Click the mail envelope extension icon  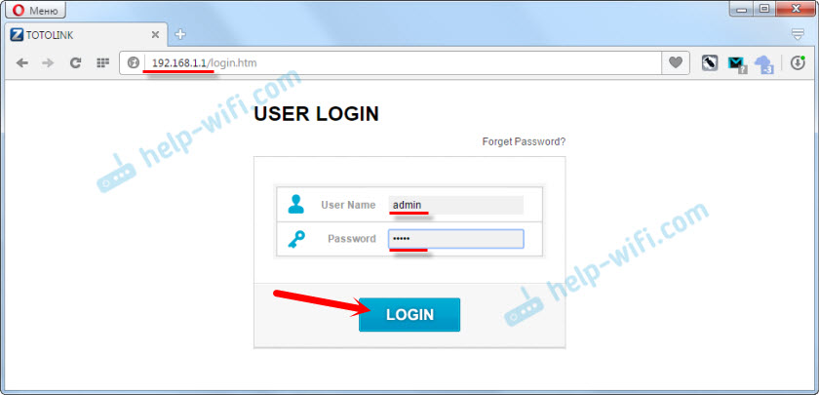(736, 63)
